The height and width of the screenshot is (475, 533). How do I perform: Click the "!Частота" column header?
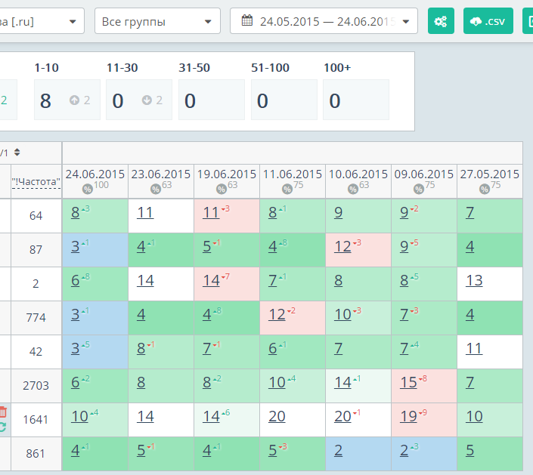tap(36, 182)
